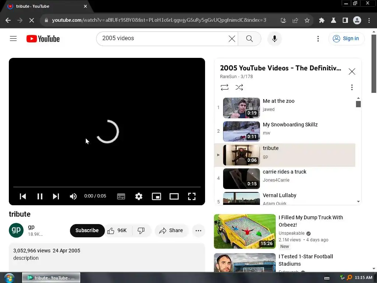Stop loading the page
This screenshot has width=377, height=283.
(x=32, y=20)
